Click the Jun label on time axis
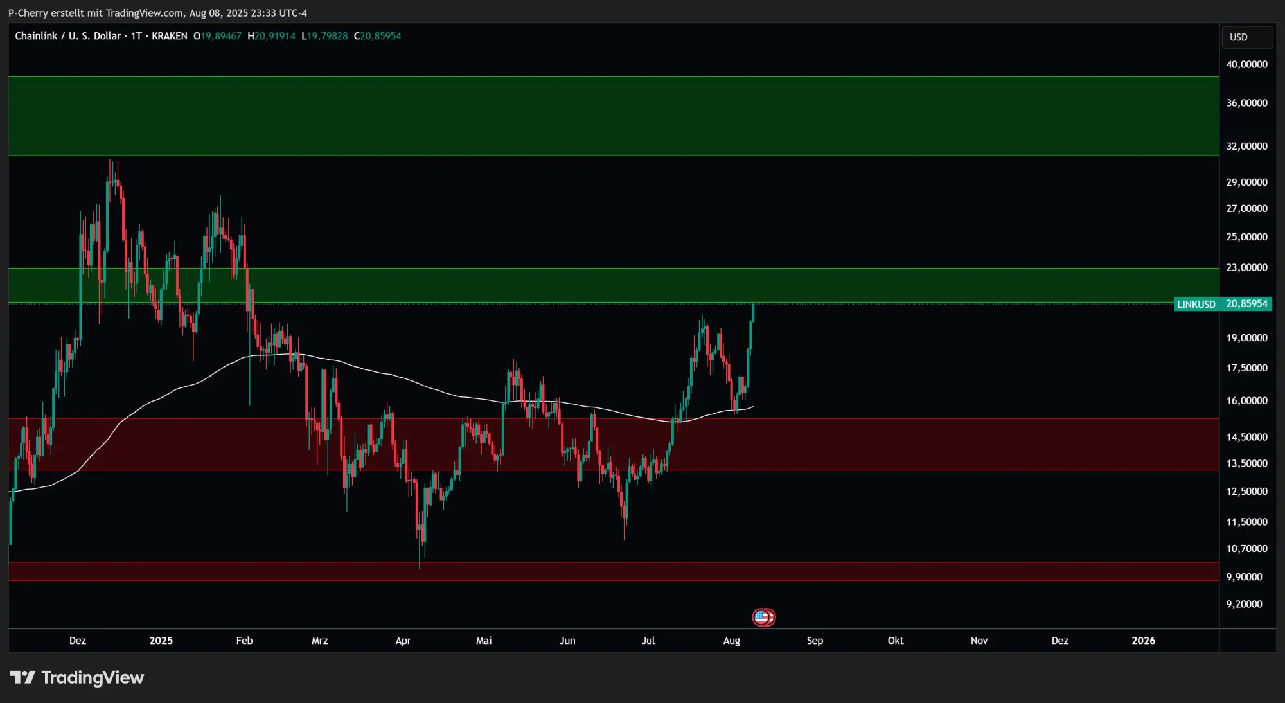 [567, 641]
